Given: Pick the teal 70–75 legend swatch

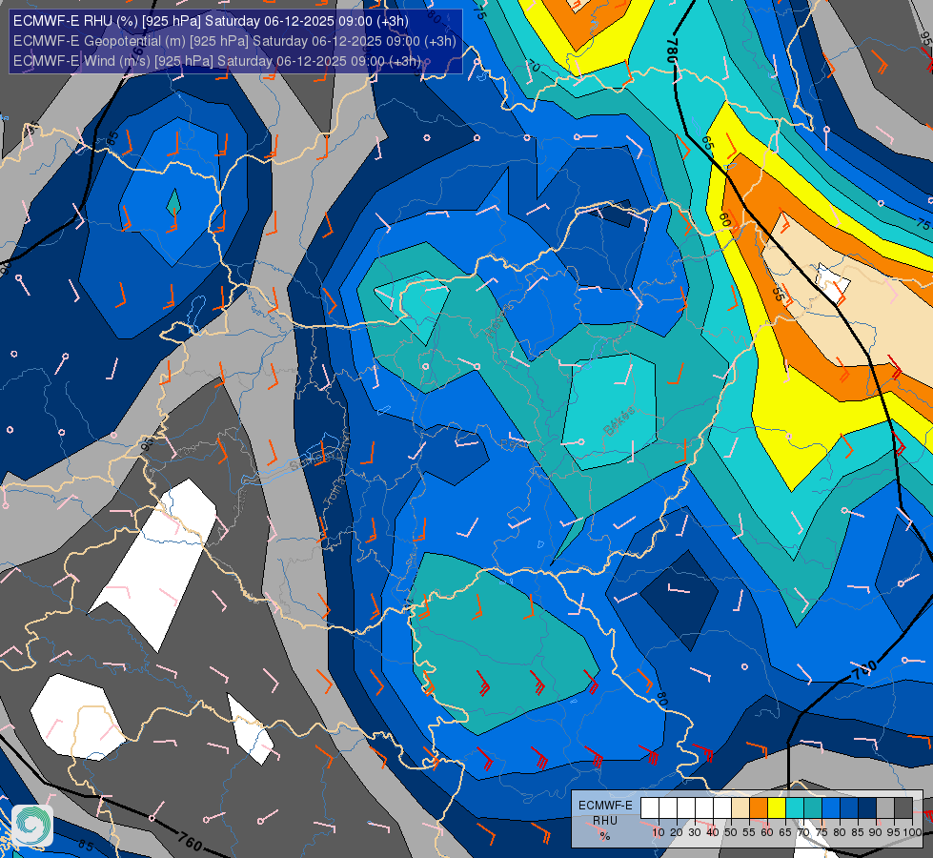Looking at the screenshot, I should [813, 808].
